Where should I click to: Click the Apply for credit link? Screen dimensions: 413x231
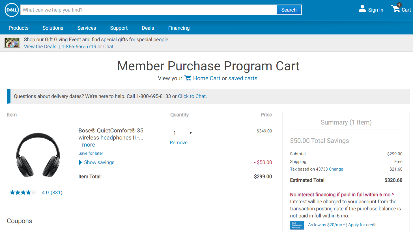pyautogui.click(x=362, y=225)
